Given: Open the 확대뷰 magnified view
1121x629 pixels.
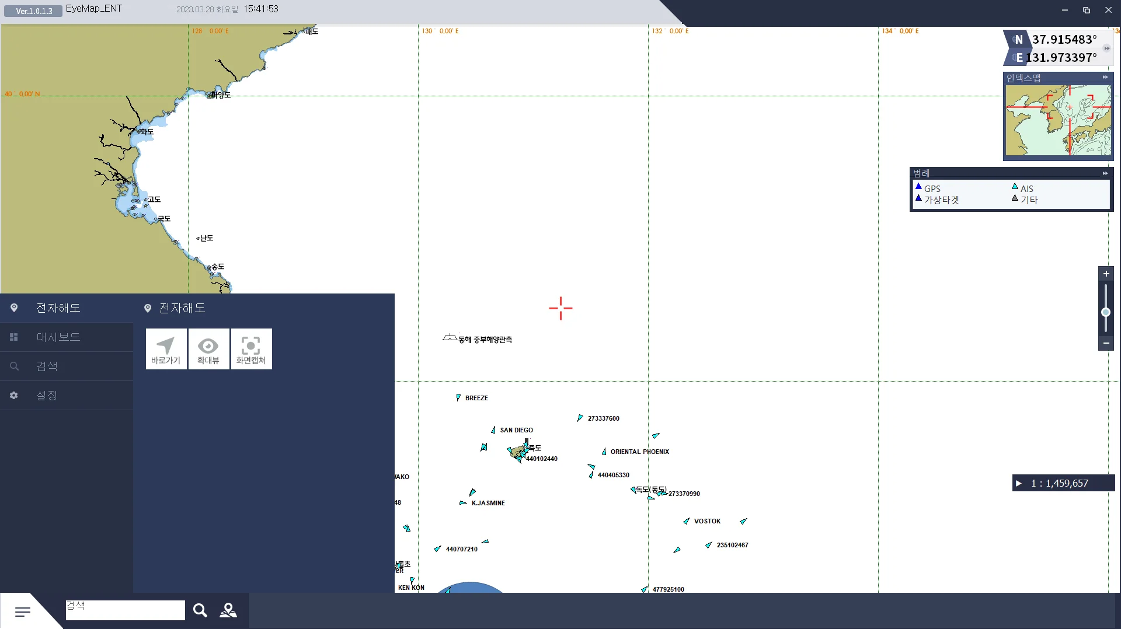Looking at the screenshot, I should tap(208, 349).
